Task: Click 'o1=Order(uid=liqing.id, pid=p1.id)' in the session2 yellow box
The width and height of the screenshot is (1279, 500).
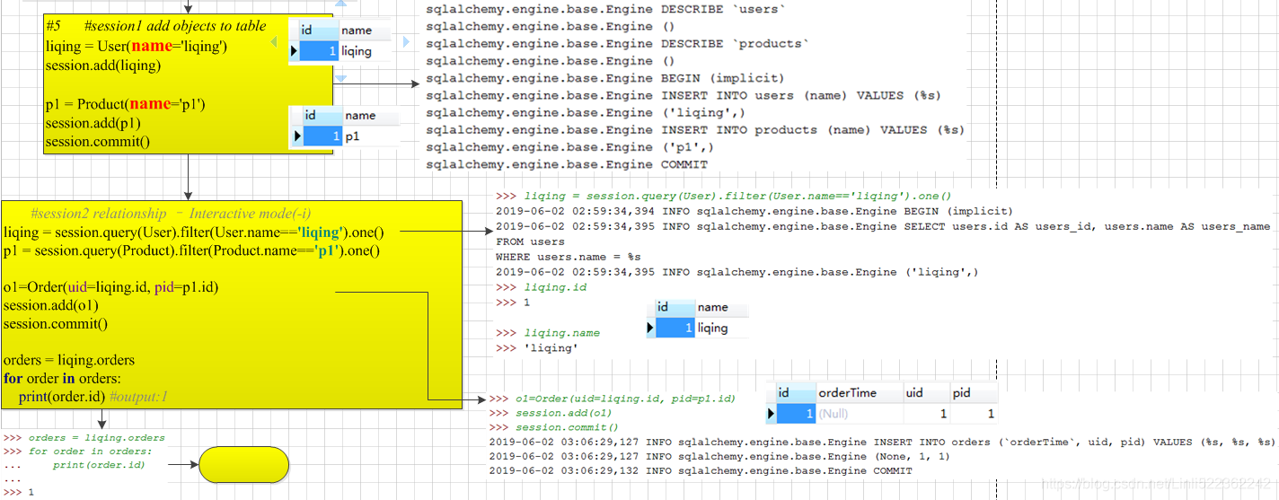Action: (111, 287)
